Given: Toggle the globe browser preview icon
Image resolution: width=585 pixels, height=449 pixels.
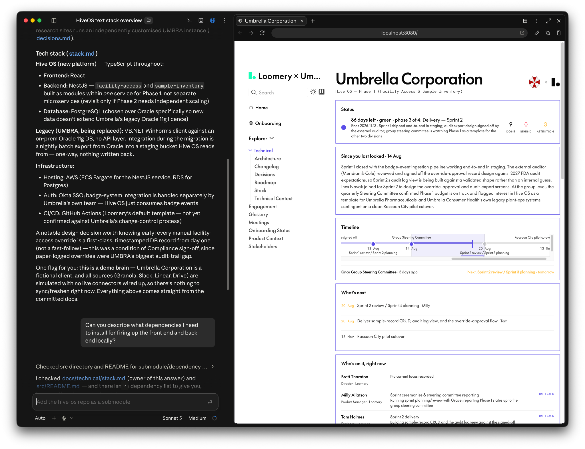Looking at the screenshot, I should (x=213, y=21).
